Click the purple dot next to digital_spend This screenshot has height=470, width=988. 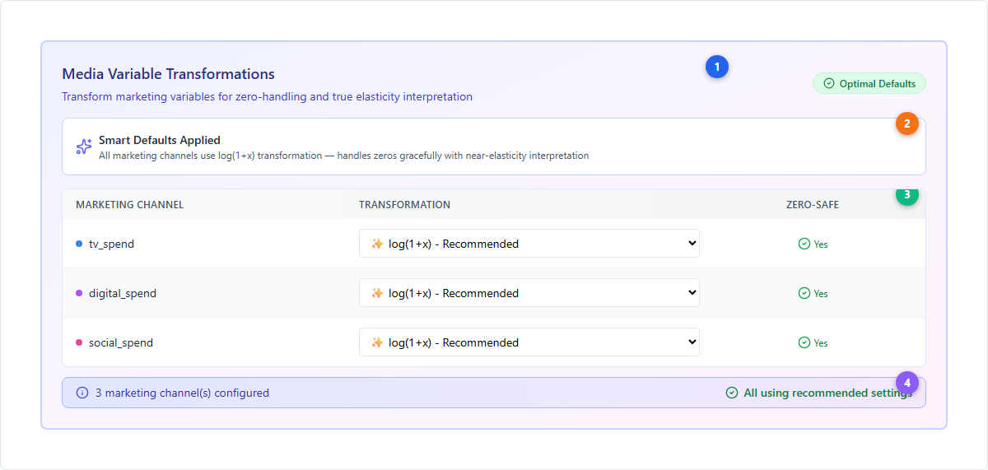pyautogui.click(x=79, y=293)
